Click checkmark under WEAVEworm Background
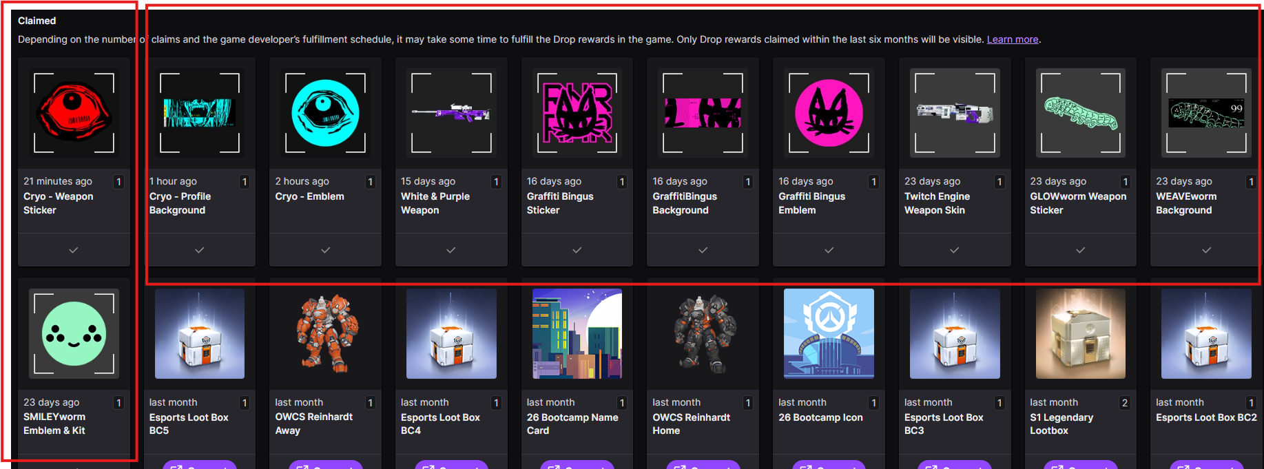This screenshot has width=1264, height=469. point(1206,250)
